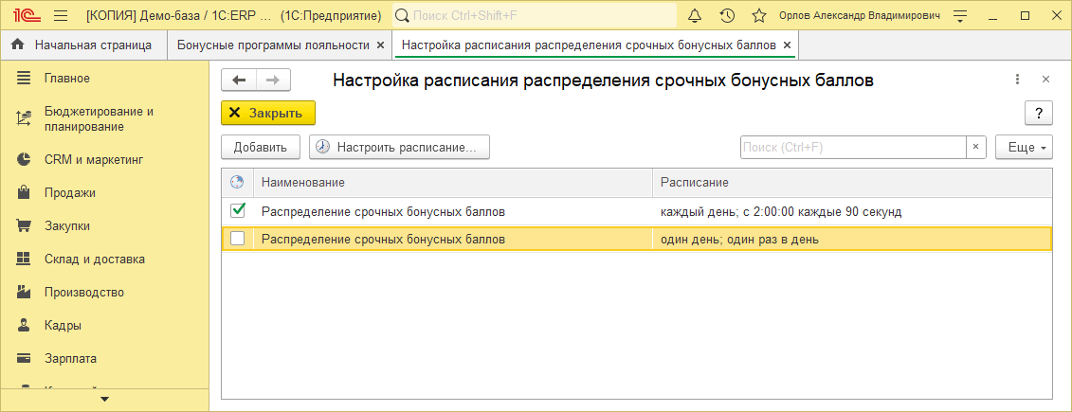Expand the sidebar sections scroll arrow
Viewport: 1072px width, 412px height.
tap(104, 399)
